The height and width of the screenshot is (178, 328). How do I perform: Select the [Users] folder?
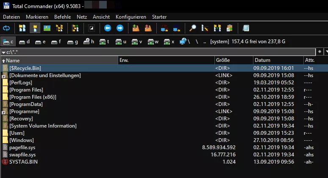pos(164,133)
